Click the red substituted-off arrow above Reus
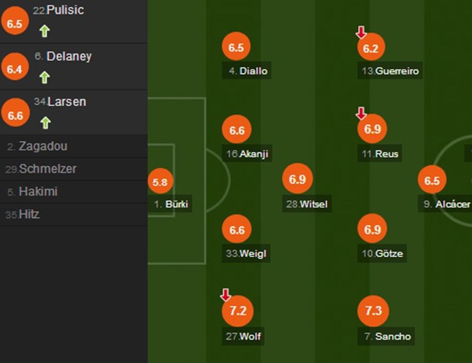This screenshot has width=472, height=363. tap(361, 113)
